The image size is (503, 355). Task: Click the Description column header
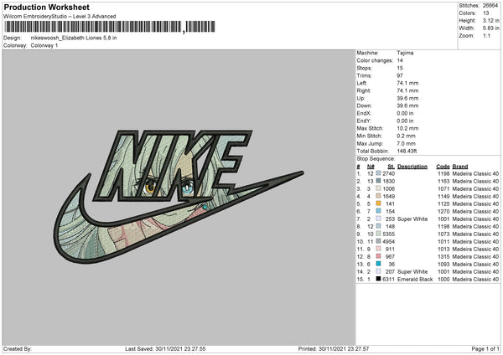coord(412,167)
